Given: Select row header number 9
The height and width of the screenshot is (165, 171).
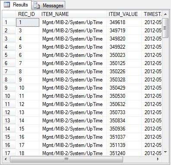Looking at the screenshot, I should click(x=9, y=88).
